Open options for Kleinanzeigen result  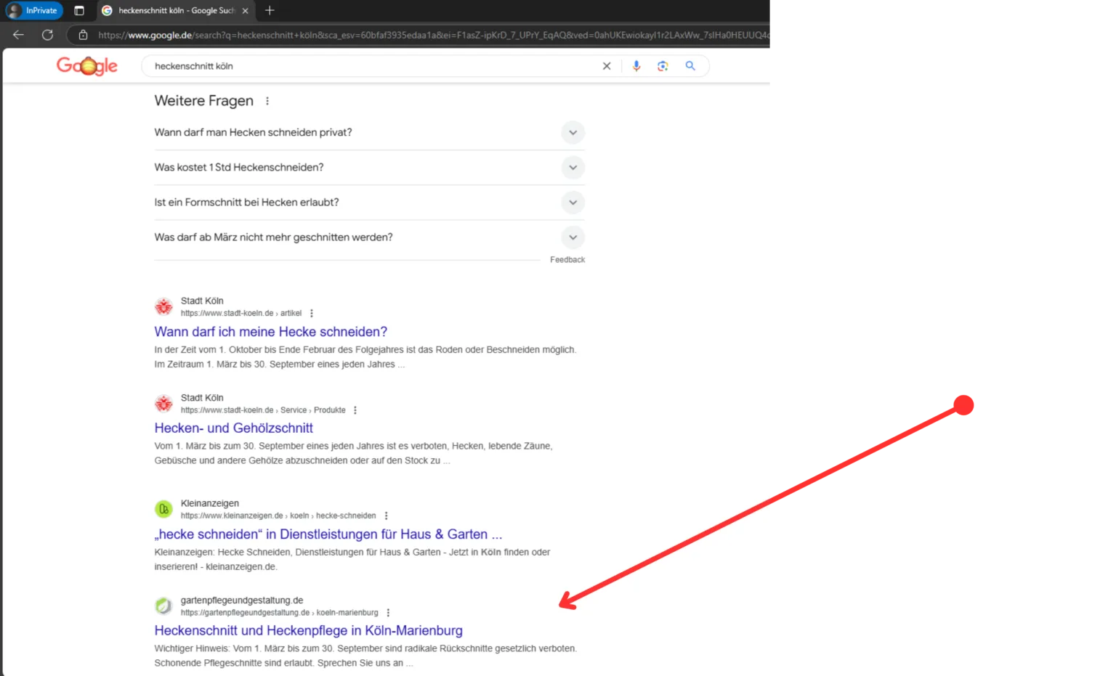coord(386,516)
